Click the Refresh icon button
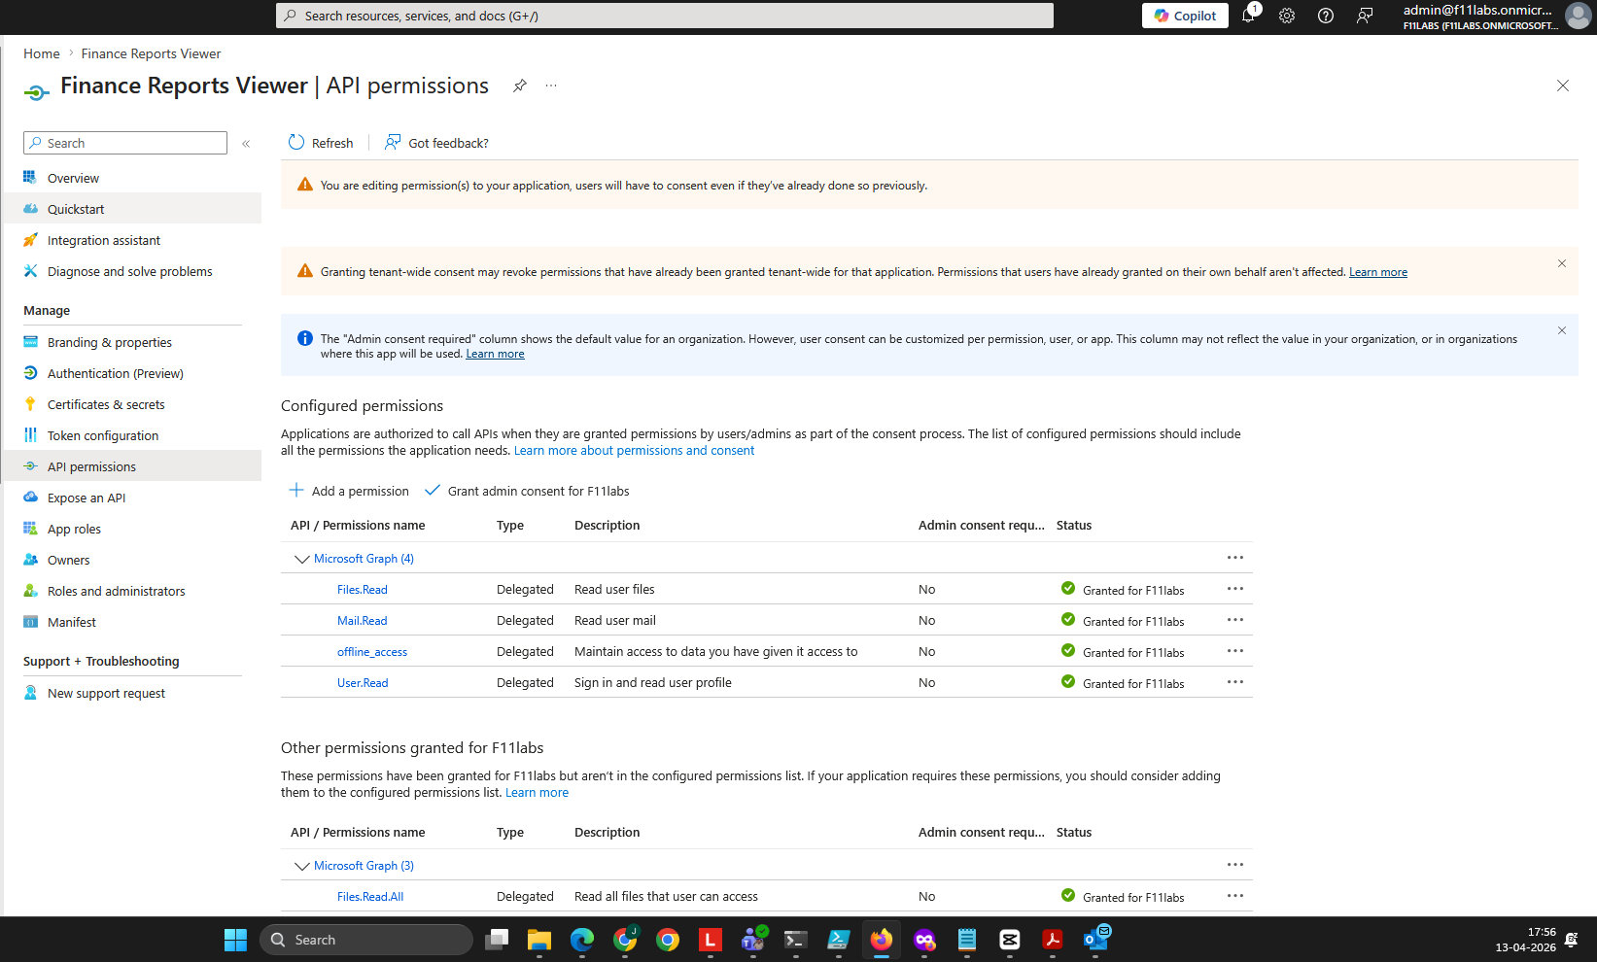This screenshot has height=962, width=1597. (296, 143)
